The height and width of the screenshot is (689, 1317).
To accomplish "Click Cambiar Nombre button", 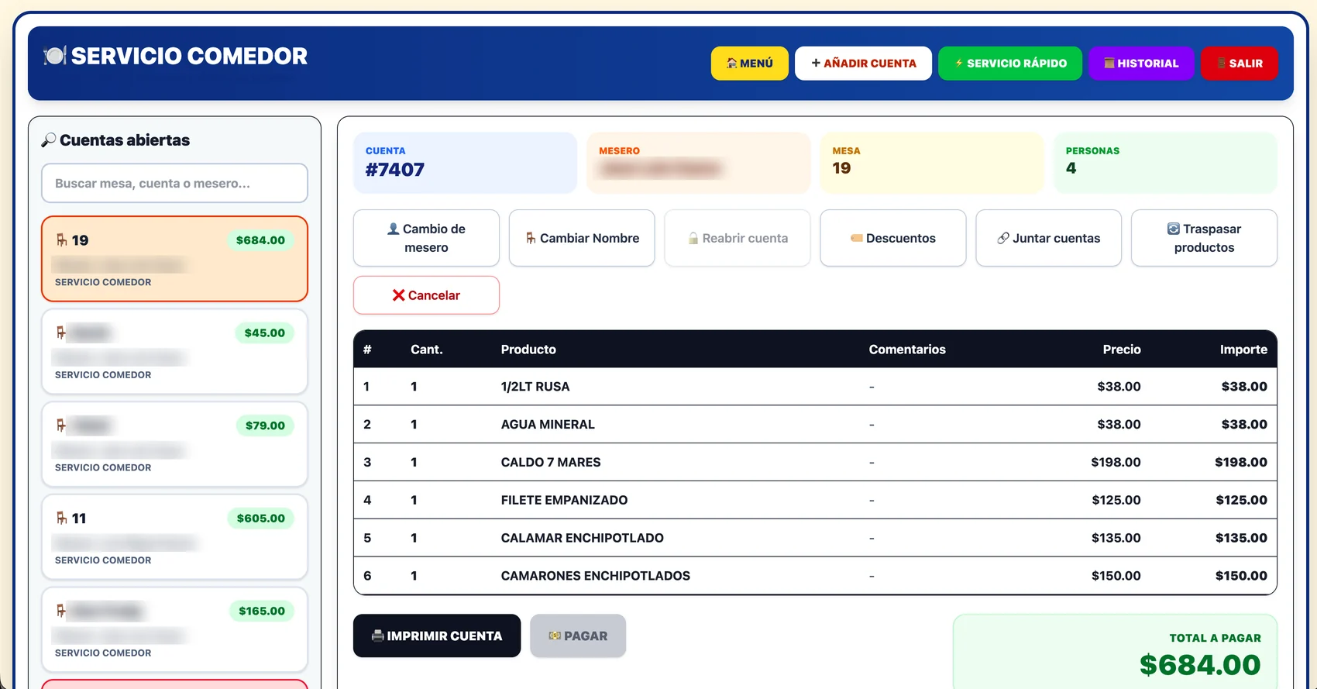I will tap(582, 238).
